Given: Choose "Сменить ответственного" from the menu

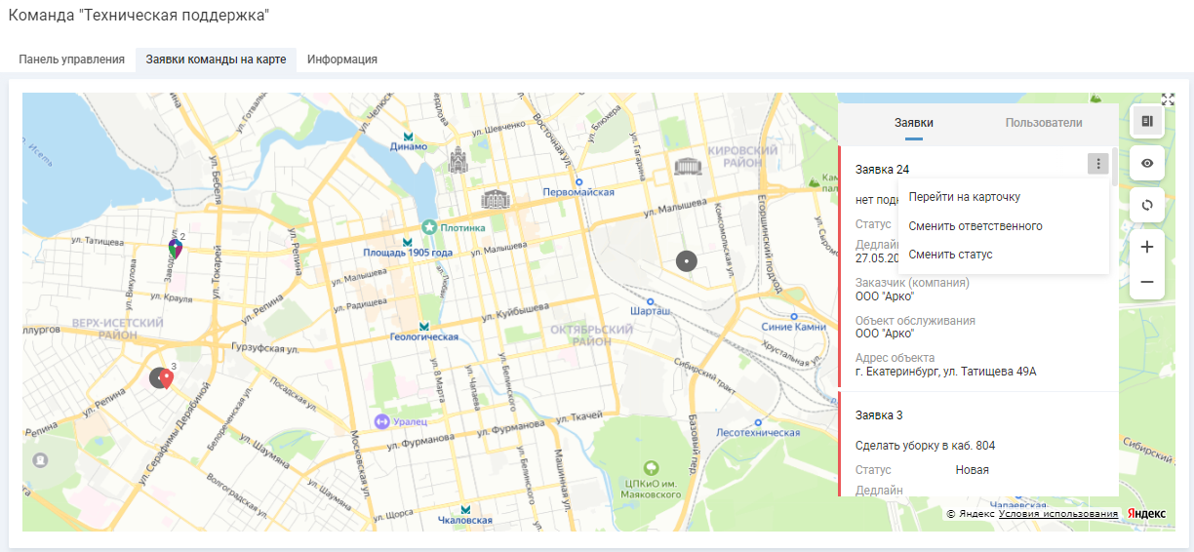Looking at the screenshot, I should [x=975, y=226].
